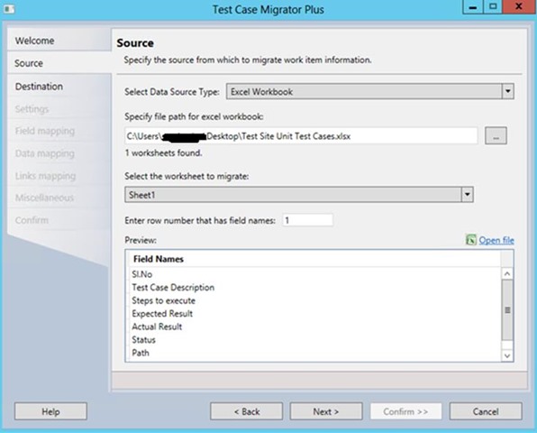Click the Excel Workbook combo box
This screenshot has height=433, width=537.
tap(370, 91)
